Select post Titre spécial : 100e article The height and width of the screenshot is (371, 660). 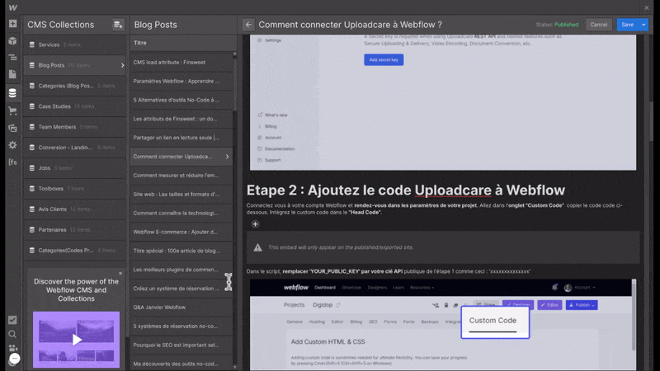181,251
